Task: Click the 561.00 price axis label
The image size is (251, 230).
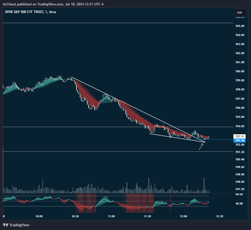Action: click(240, 62)
